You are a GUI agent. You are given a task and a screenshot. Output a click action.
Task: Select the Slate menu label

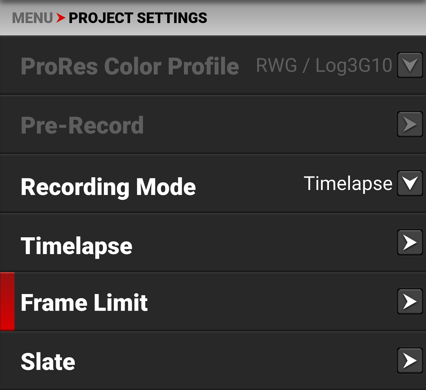(48, 362)
